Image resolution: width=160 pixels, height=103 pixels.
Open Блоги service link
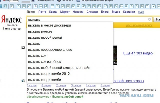(x=105, y=12)
